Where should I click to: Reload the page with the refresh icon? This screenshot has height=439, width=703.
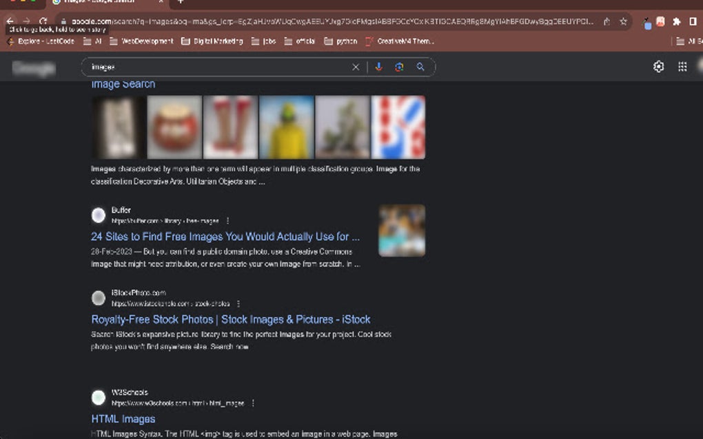[43, 21]
